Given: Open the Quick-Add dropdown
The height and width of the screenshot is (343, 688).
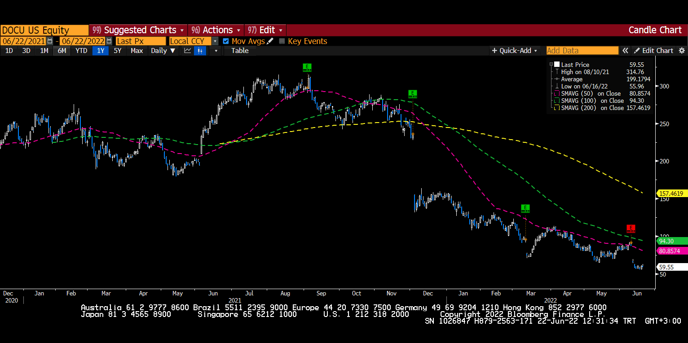Looking at the screenshot, I should click(x=515, y=51).
